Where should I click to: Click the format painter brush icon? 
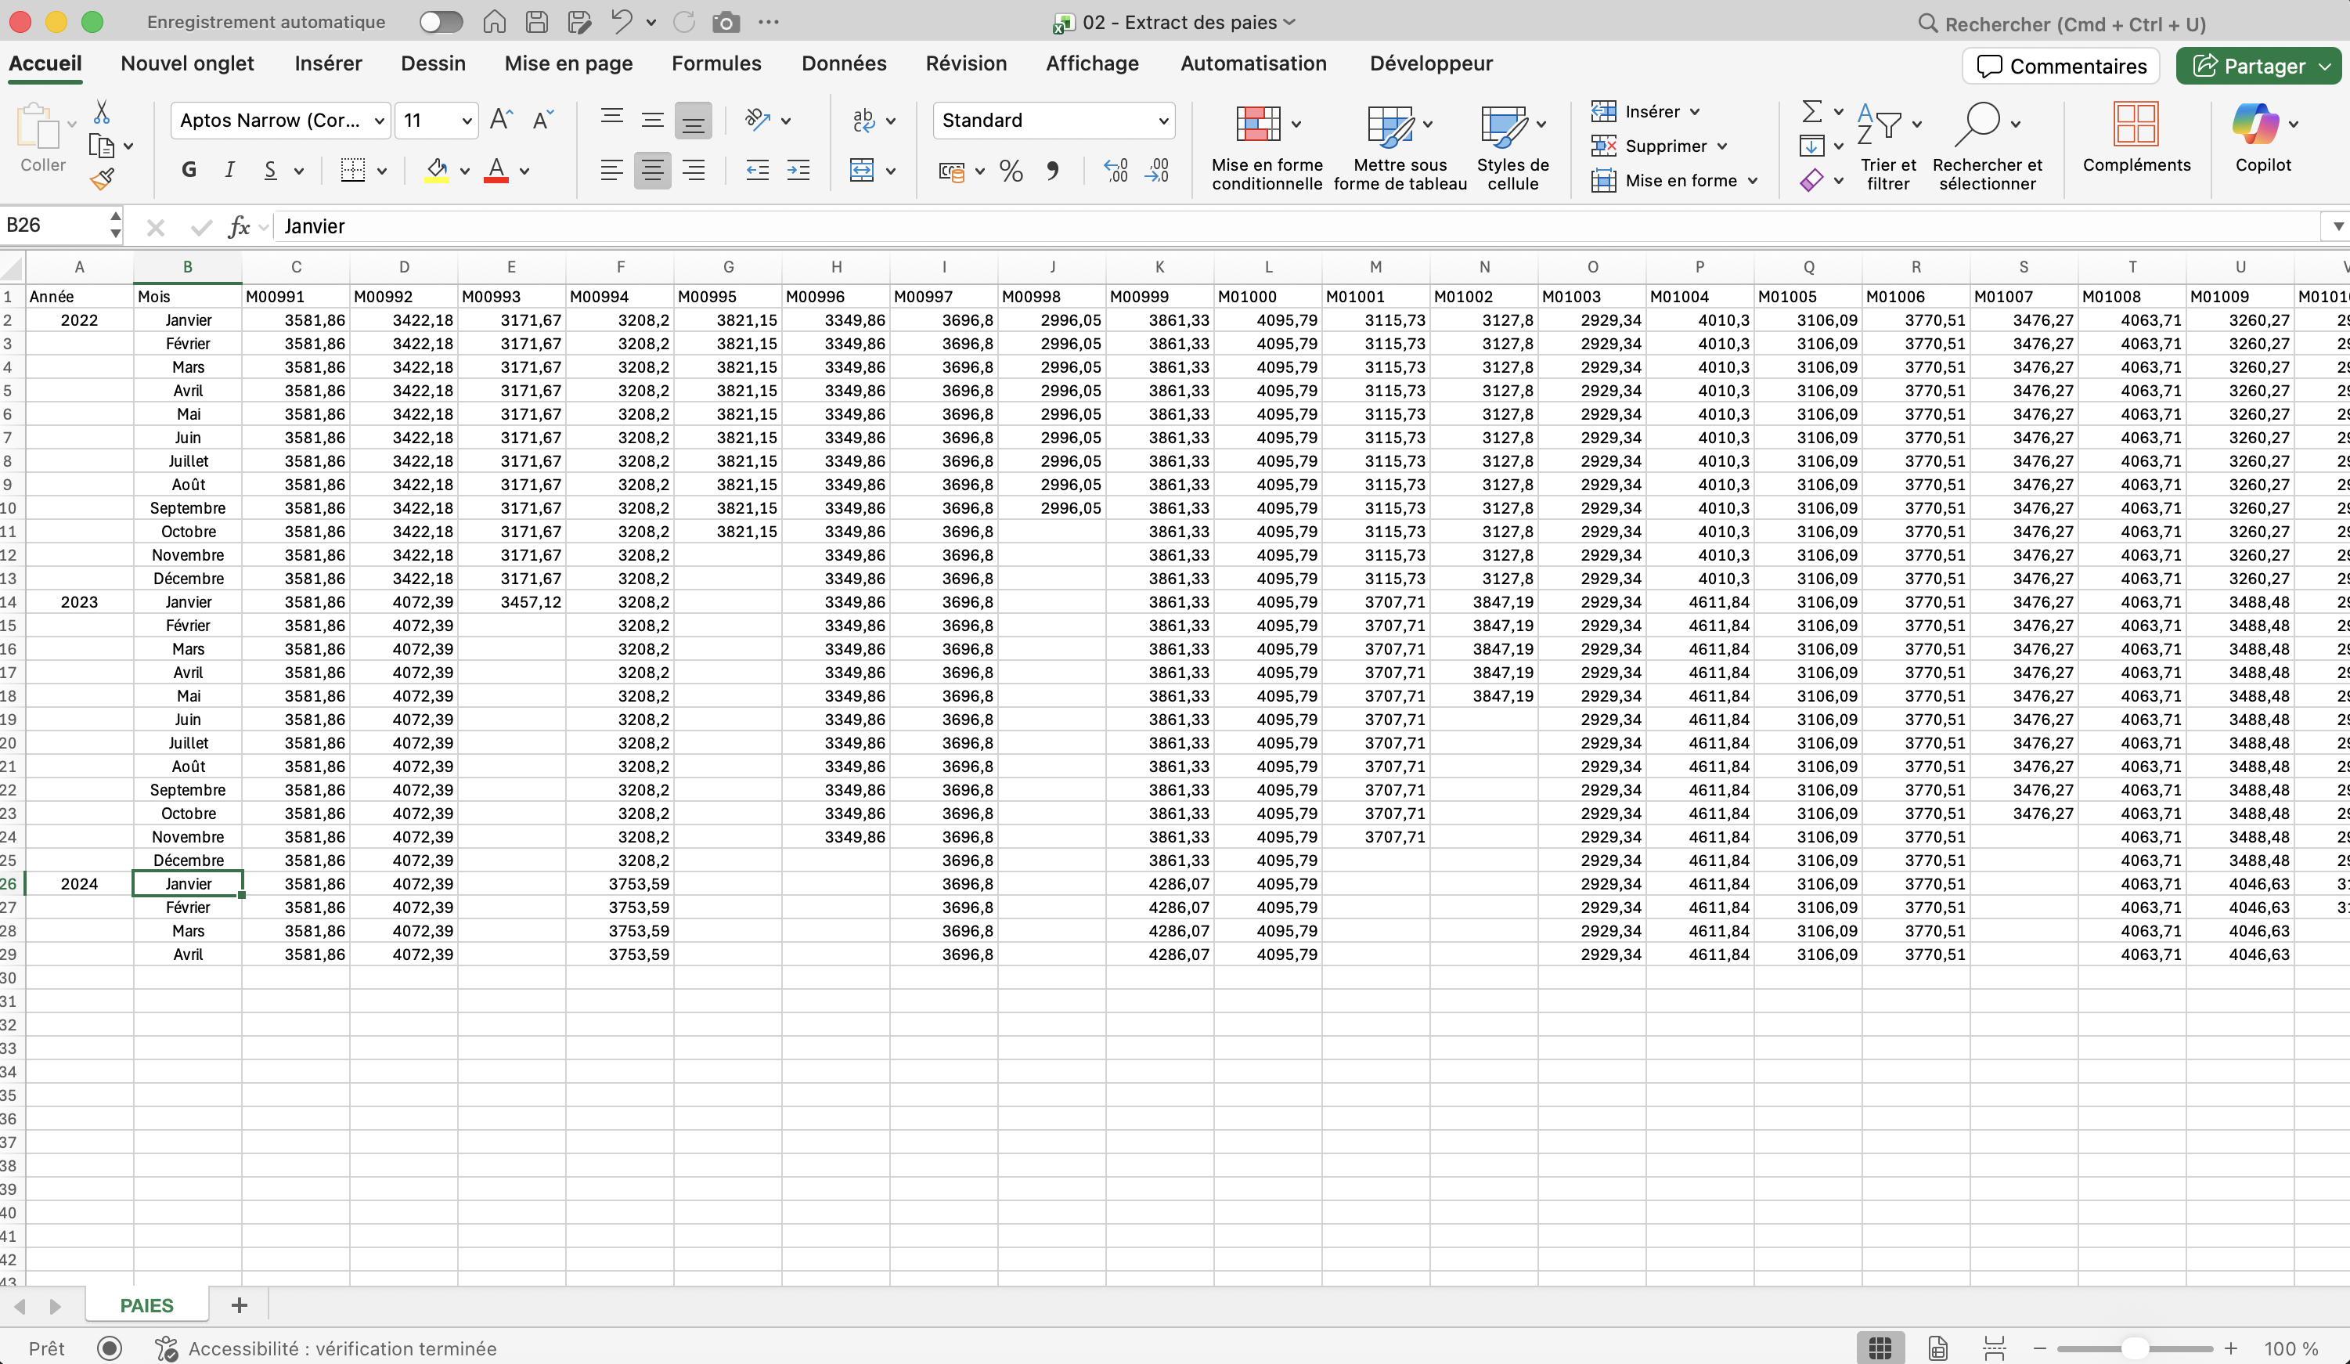[103, 179]
